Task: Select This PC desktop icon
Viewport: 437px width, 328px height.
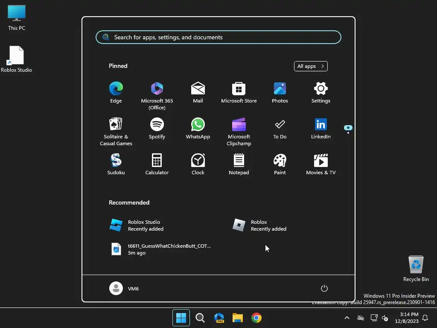Action: [x=17, y=18]
